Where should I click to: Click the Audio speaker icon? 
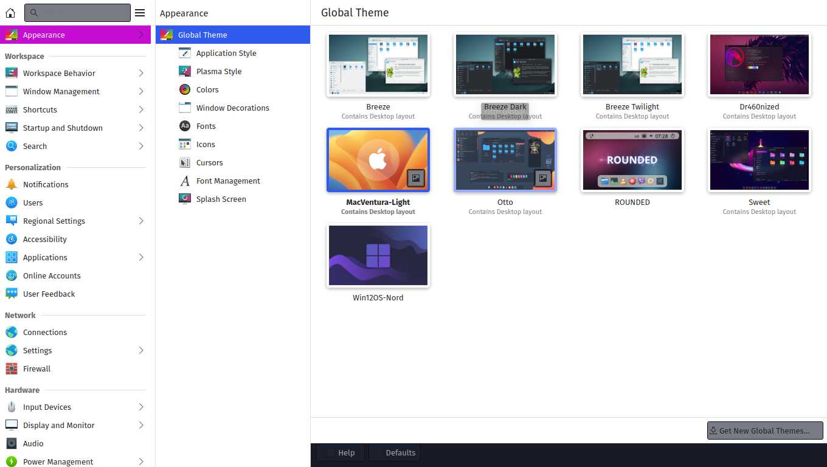pyautogui.click(x=12, y=443)
